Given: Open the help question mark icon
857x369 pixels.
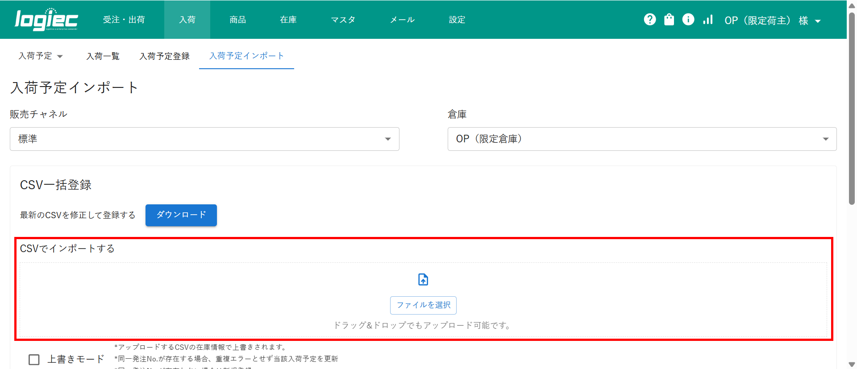Looking at the screenshot, I should [x=650, y=20].
